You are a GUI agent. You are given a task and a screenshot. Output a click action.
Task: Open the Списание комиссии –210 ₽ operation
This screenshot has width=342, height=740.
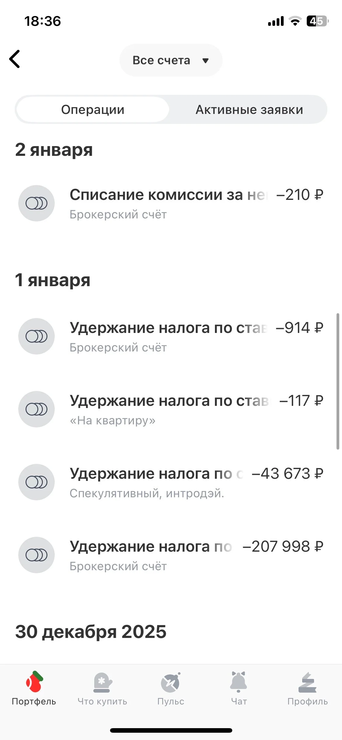[x=171, y=203]
